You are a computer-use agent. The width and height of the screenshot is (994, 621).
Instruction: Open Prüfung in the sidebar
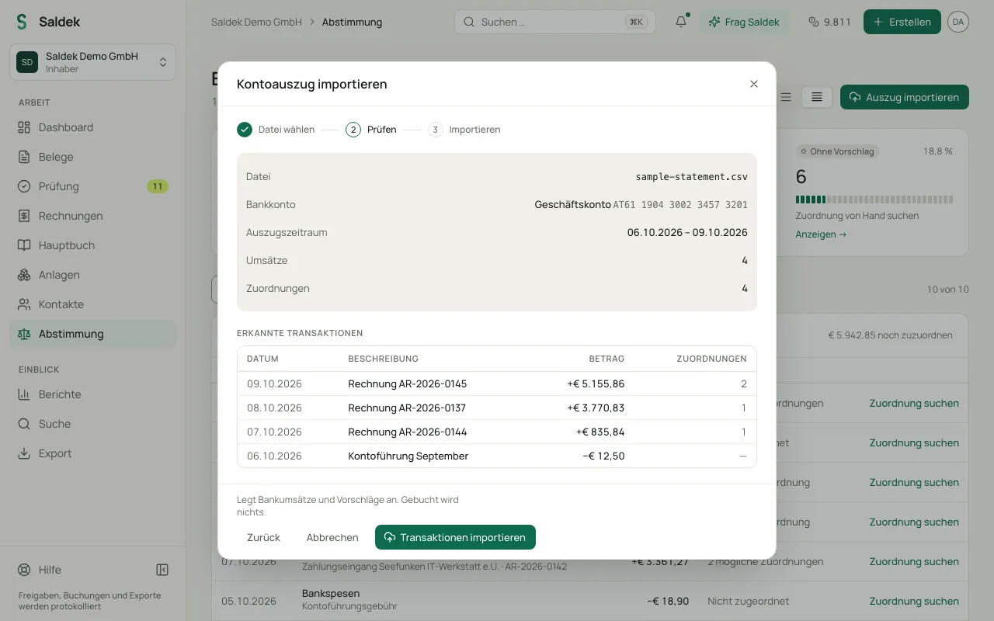(93, 186)
